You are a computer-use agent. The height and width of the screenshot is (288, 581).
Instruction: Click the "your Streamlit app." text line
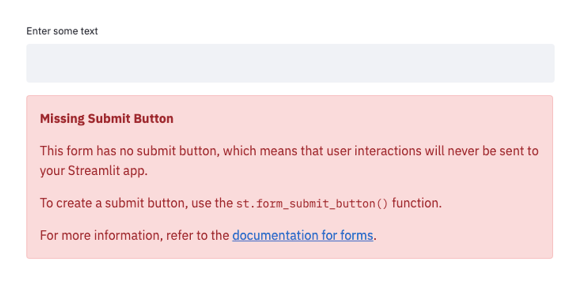[x=93, y=171]
